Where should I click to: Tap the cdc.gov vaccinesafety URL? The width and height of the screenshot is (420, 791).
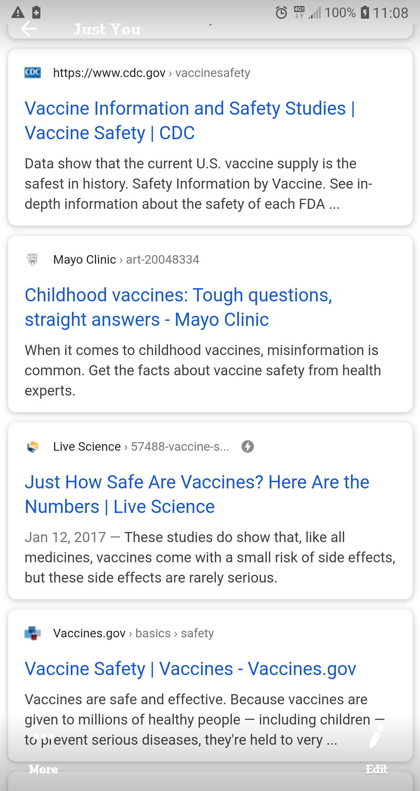tap(151, 73)
